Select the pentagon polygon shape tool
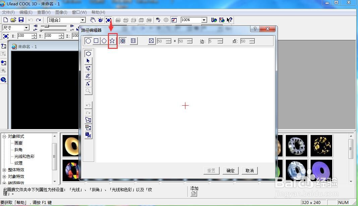Screen dimensions: 358x206 pos(104,41)
